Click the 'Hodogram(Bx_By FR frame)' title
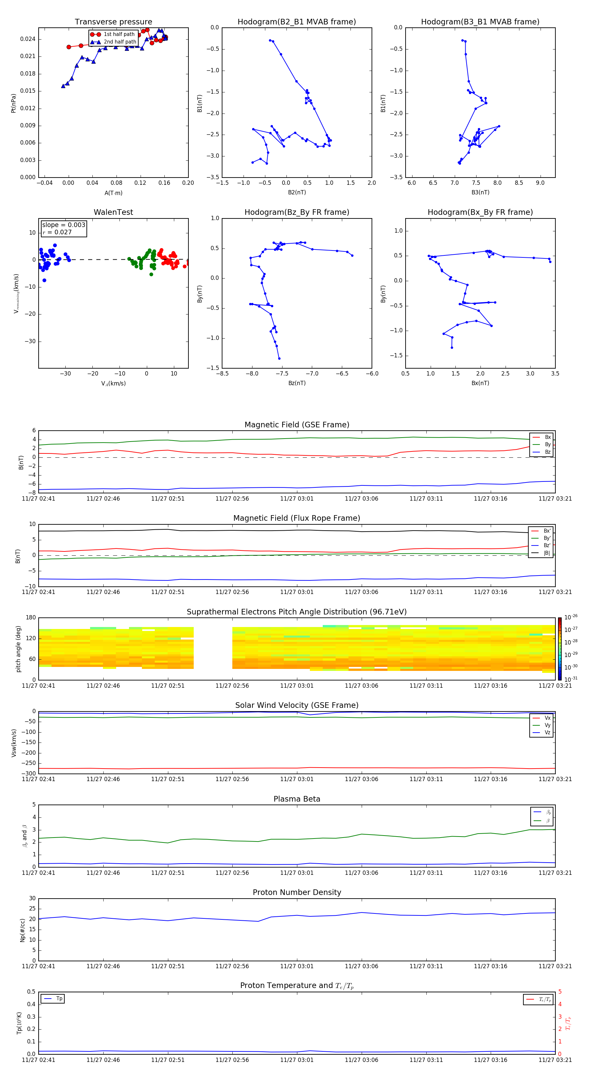This screenshot has height=1089, width=594. [480, 212]
